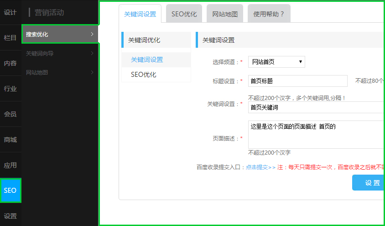Click the blue 设置 submit button
This screenshot has width=385, height=226.
[371, 183]
